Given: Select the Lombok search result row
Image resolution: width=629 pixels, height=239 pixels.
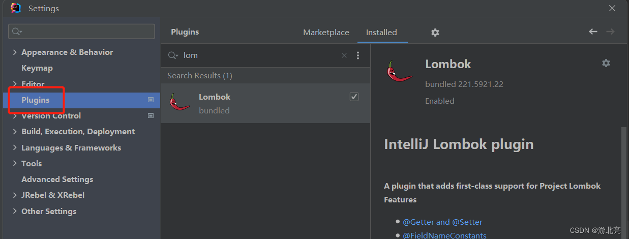Looking at the screenshot, I should pos(265,103).
